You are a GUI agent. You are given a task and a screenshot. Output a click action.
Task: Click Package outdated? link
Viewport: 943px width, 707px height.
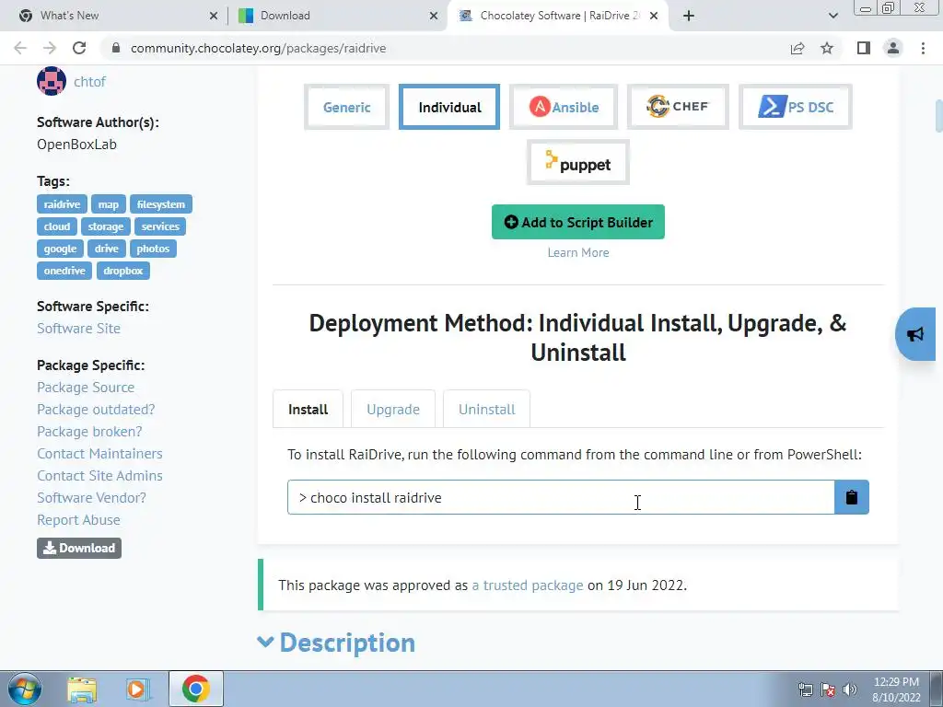96,410
